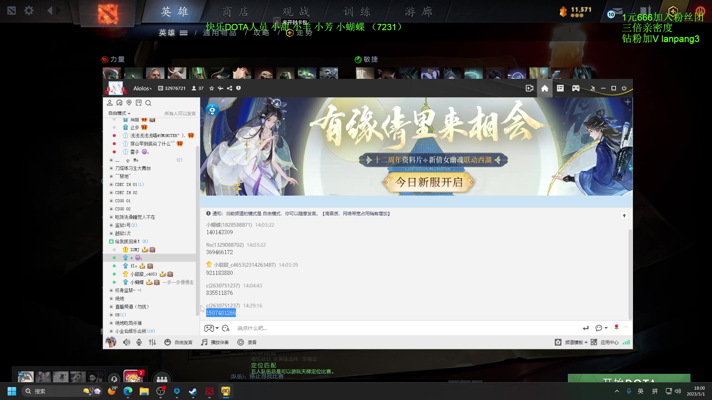The width and height of the screenshot is (712, 400).
Task: Send message with enter arrow icon
Action: [586, 328]
